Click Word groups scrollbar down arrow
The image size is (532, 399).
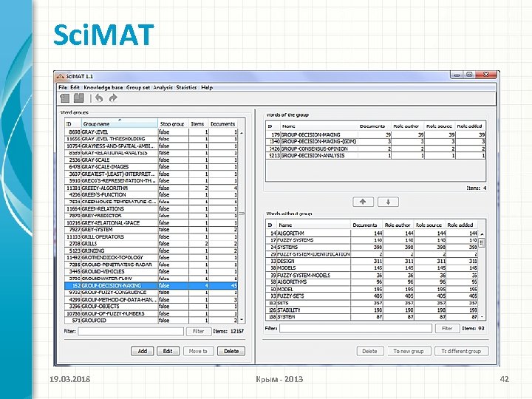coord(242,320)
